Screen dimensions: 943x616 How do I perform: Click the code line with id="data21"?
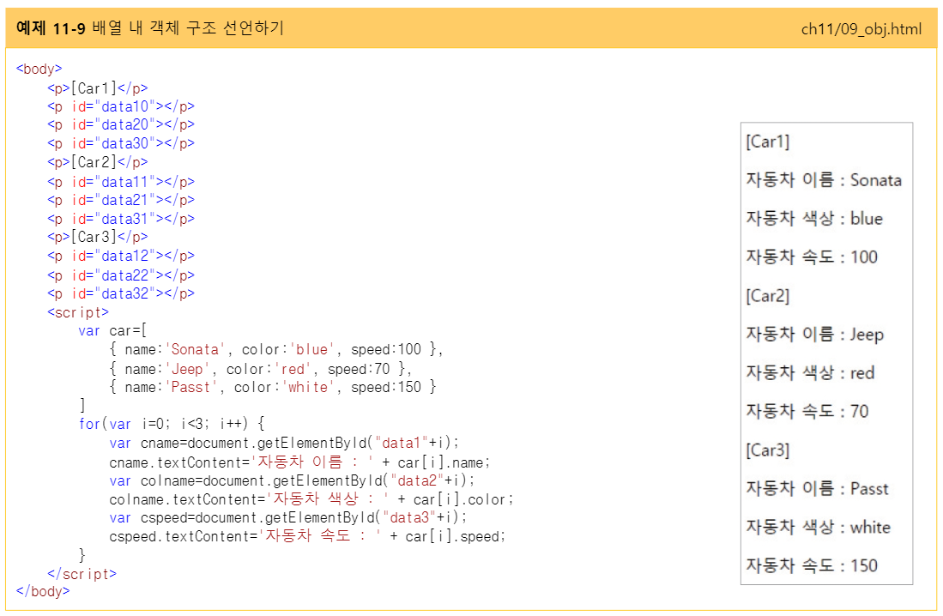[x=121, y=200]
